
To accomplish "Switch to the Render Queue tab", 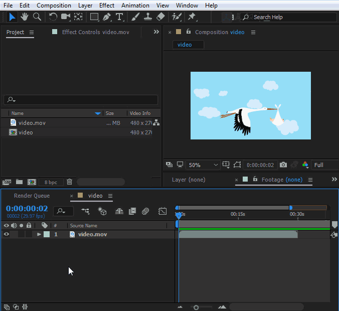I will [x=32, y=196].
